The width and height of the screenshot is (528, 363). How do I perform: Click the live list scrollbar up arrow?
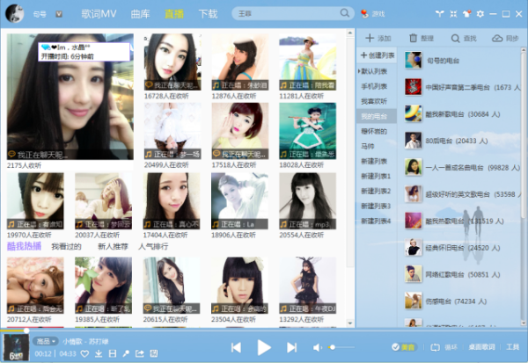350,33
